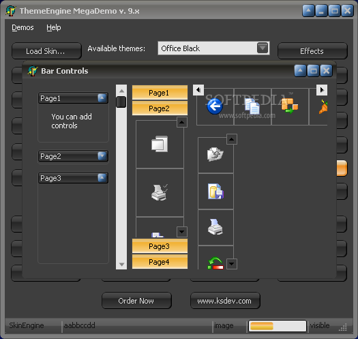Screen dimensions: 358x339
Task: Click the Bar Controls window title icon
Action: coord(33,71)
